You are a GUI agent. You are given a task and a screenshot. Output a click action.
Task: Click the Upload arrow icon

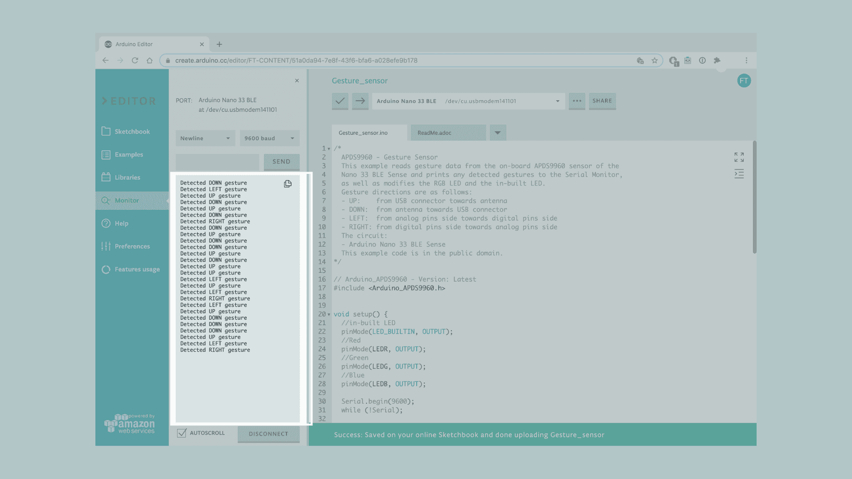coord(360,101)
